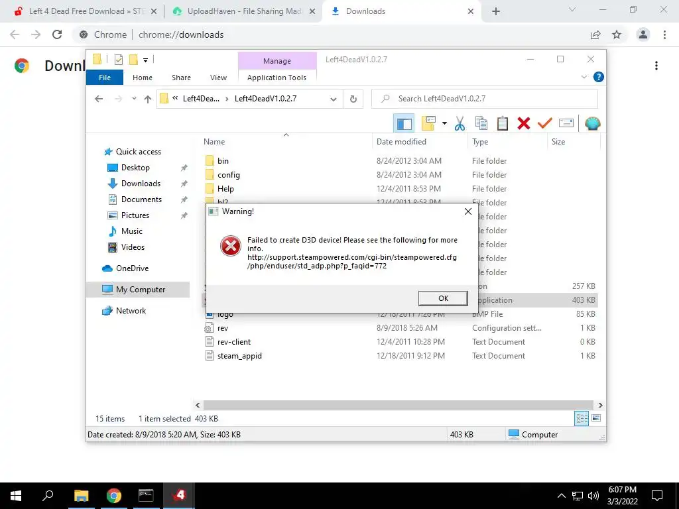The width and height of the screenshot is (679, 509).
Task: Open Left 4 Dead taskbar icon
Action: click(x=178, y=495)
